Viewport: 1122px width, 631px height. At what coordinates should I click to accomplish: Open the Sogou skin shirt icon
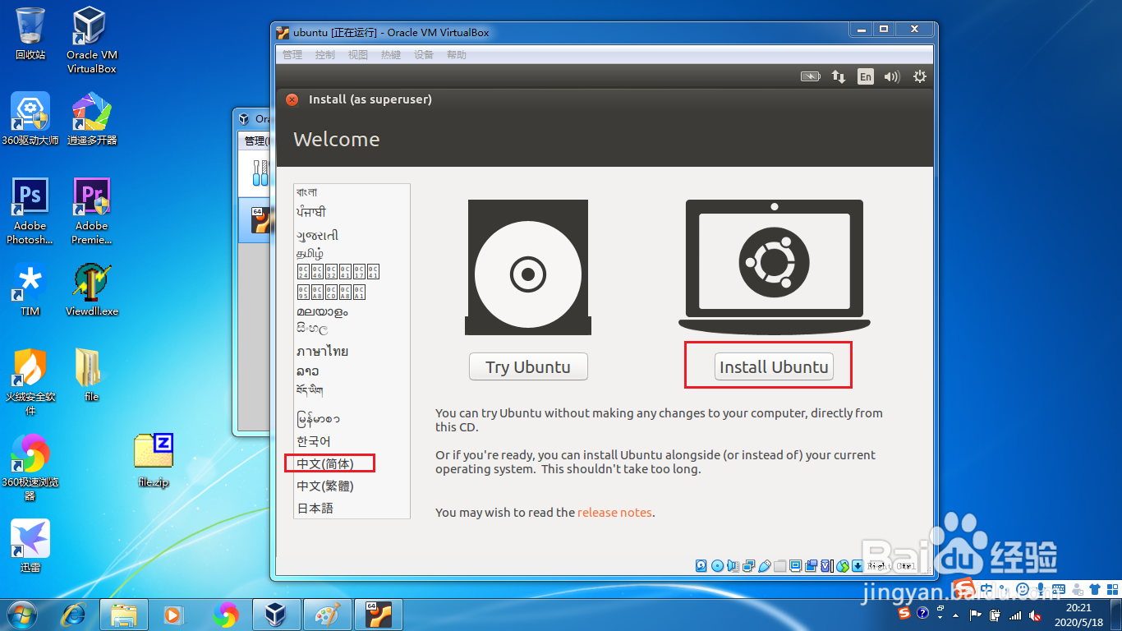click(1095, 589)
